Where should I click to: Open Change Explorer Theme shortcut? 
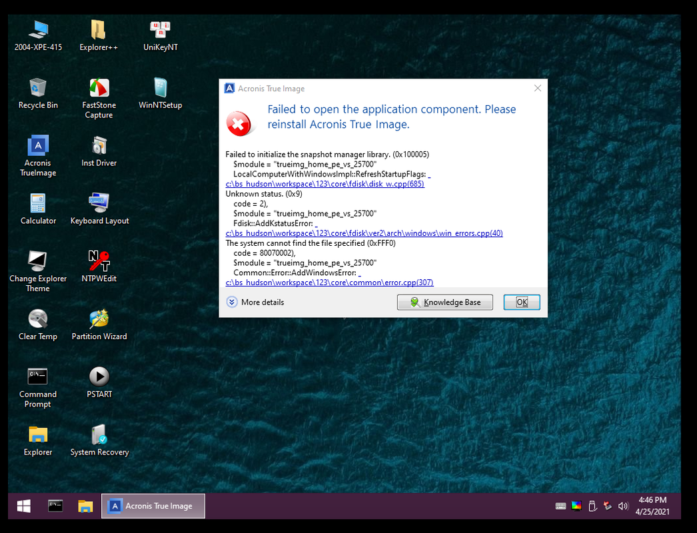38,271
